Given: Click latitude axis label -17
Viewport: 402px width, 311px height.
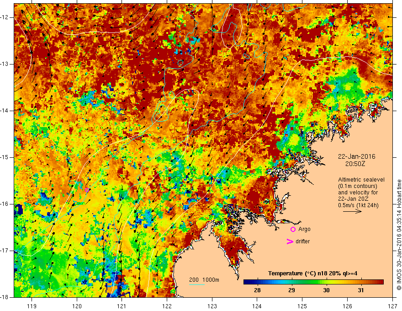Looking at the screenshot, I should tap(5, 251).
